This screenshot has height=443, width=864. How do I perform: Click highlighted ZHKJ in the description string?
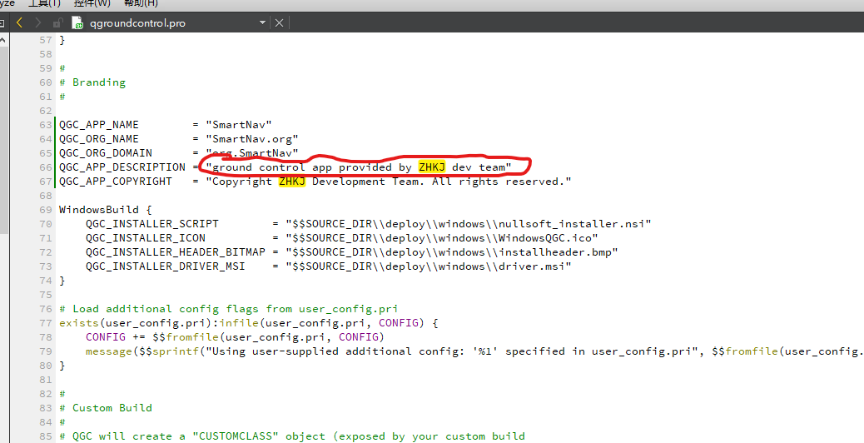coord(431,167)
